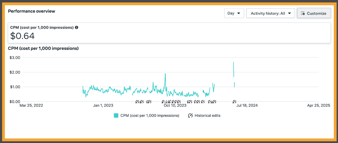Click the $0.00 axis label

(15, 101)
